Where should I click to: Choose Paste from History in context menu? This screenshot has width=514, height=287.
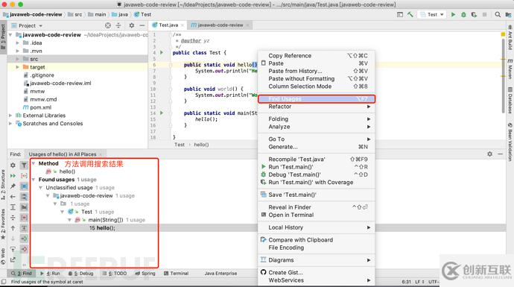tap(317, 71)
